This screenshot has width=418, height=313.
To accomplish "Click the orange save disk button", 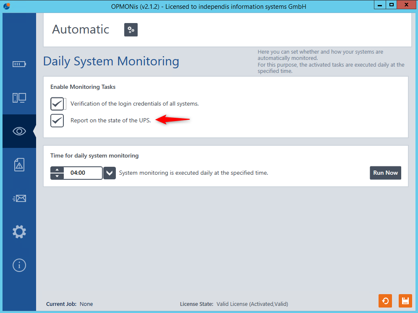I will [405, 301].
